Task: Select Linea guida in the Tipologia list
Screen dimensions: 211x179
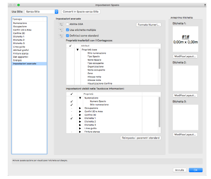Action: click(29, 47)
